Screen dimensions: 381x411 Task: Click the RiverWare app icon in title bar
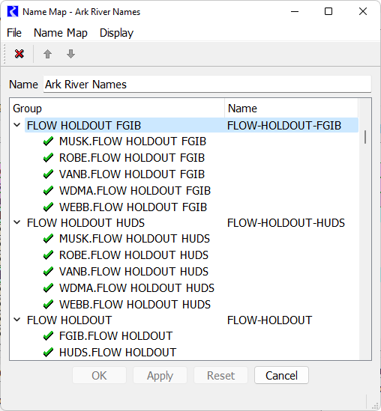click(13, 11)
